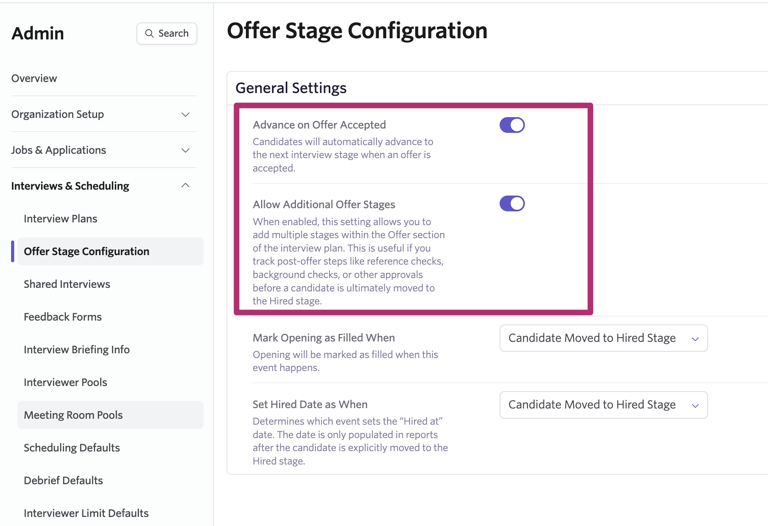Screen dimensions: 768x526
Task: Navigate to Feedback Forms
Action: [x=62, y=317]
